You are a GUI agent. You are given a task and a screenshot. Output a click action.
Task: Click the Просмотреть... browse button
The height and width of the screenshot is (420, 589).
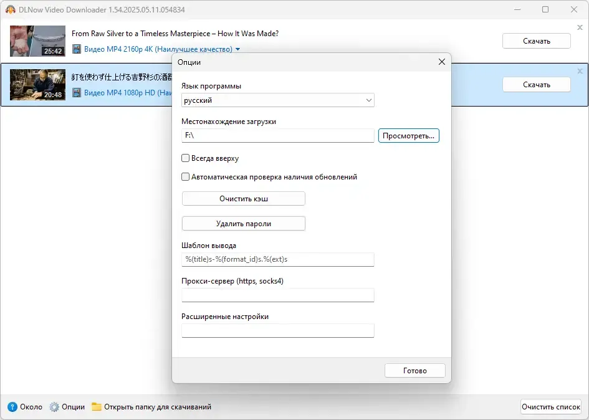point(409,136)
